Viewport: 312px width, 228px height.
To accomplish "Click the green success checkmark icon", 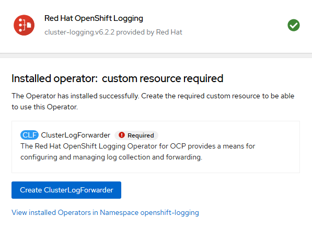I will click(294, 25).
